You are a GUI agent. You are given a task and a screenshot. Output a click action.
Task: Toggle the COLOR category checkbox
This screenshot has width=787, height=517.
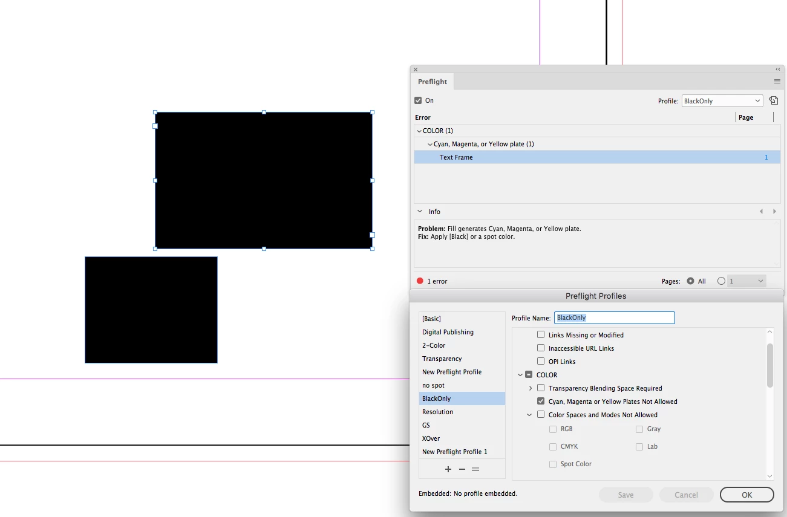tap(529, 374)
